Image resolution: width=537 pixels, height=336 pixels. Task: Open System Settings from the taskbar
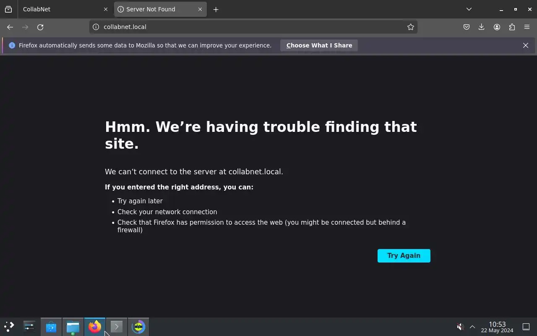(29, 327)
